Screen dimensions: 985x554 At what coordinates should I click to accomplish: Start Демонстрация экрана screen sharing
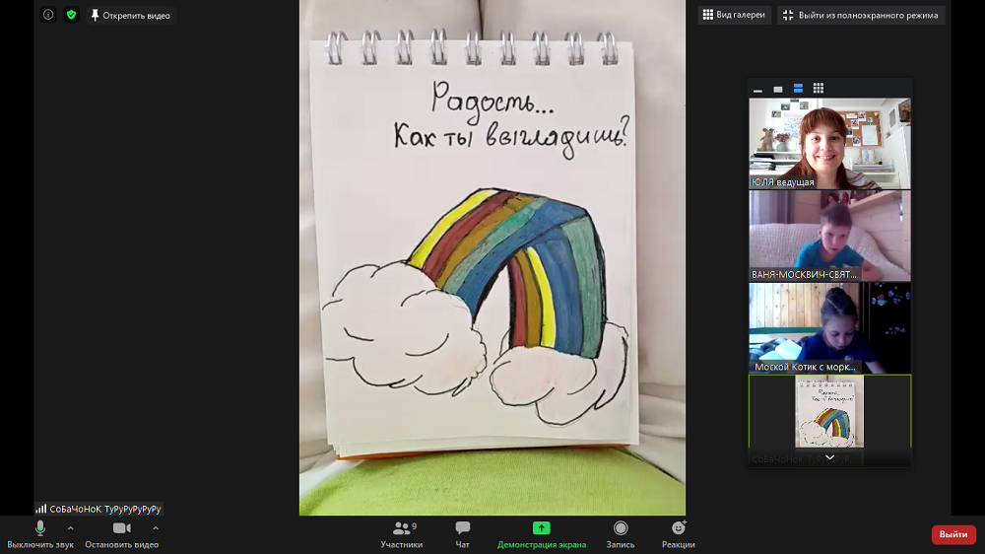(541, 533)
